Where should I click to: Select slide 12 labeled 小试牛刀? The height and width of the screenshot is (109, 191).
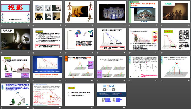176,39
